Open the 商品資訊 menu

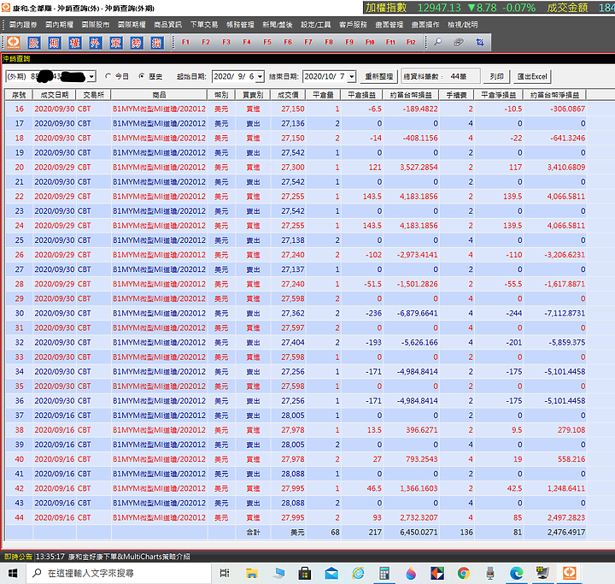(x=168, y=25)
